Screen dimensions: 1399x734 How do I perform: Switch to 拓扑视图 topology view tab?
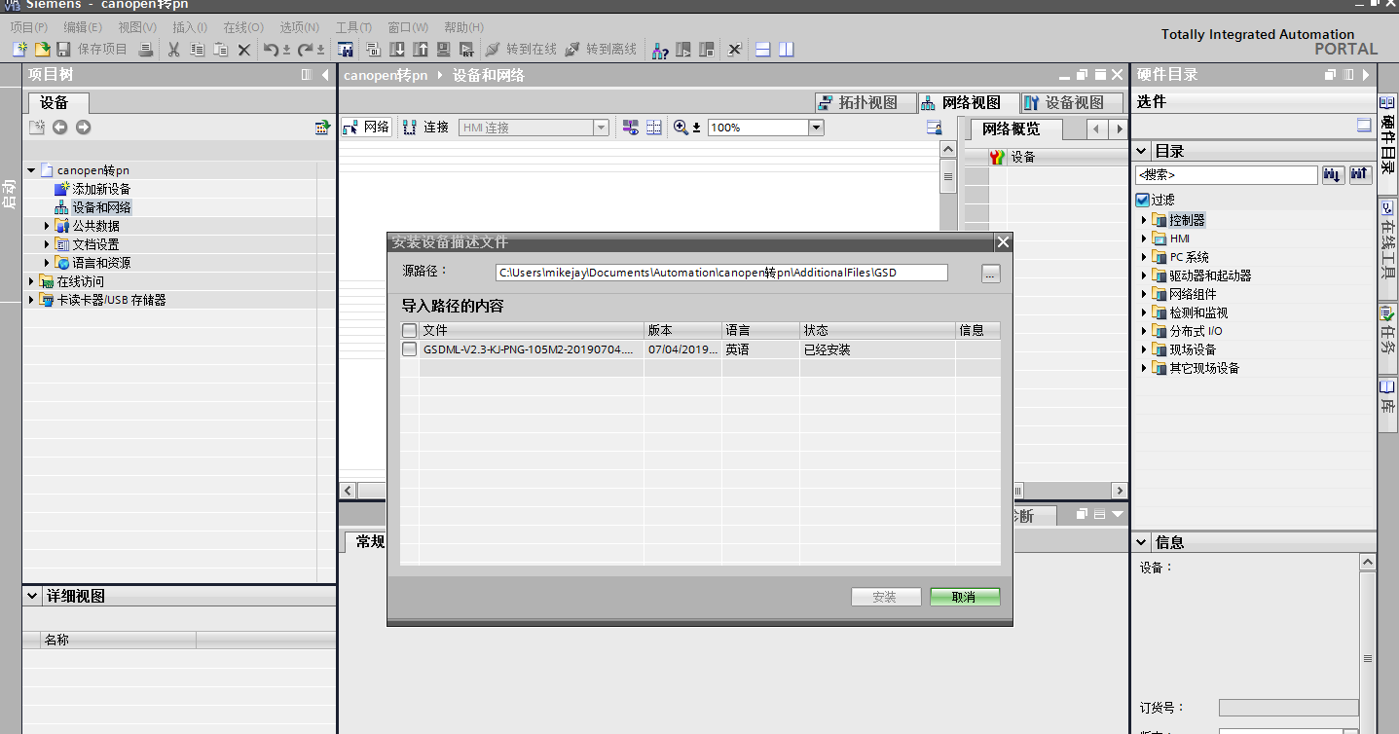tap(865, 102)
